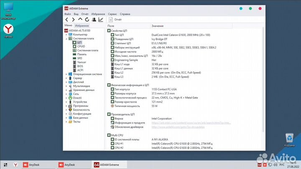Switch to the Избранное panel tab

pyautogui.click(x=82, y=26)
